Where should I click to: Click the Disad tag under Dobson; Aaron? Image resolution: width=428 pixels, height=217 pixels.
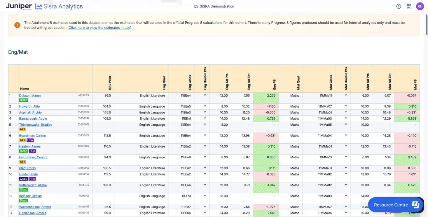(24, 100)
